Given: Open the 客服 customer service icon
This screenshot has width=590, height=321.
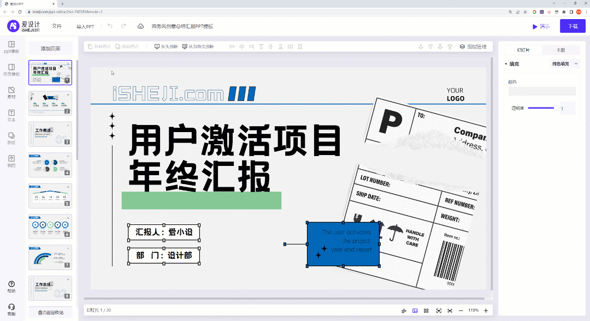Looking at the screenshot, I should coord(11,310).
